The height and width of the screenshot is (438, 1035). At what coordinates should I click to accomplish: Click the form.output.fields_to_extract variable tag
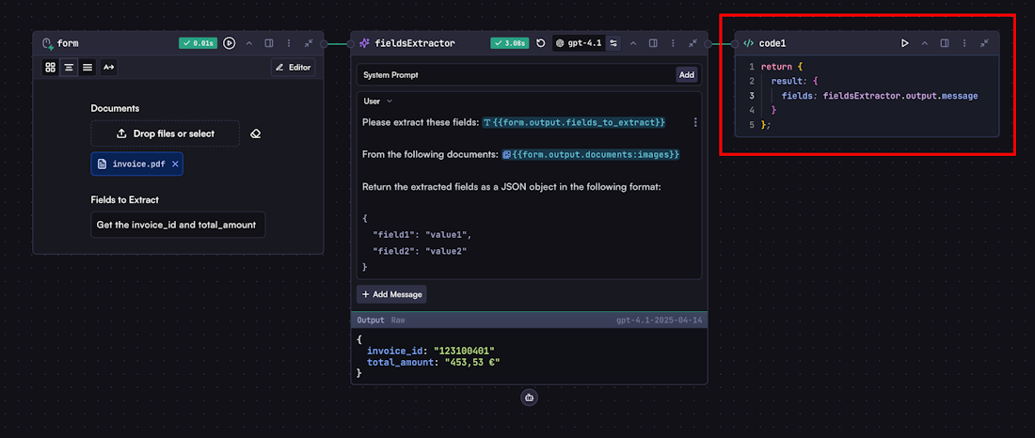(x=574, y=122)
